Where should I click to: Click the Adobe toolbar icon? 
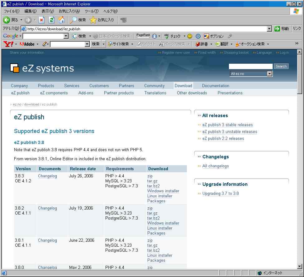(x=27, y=44)
